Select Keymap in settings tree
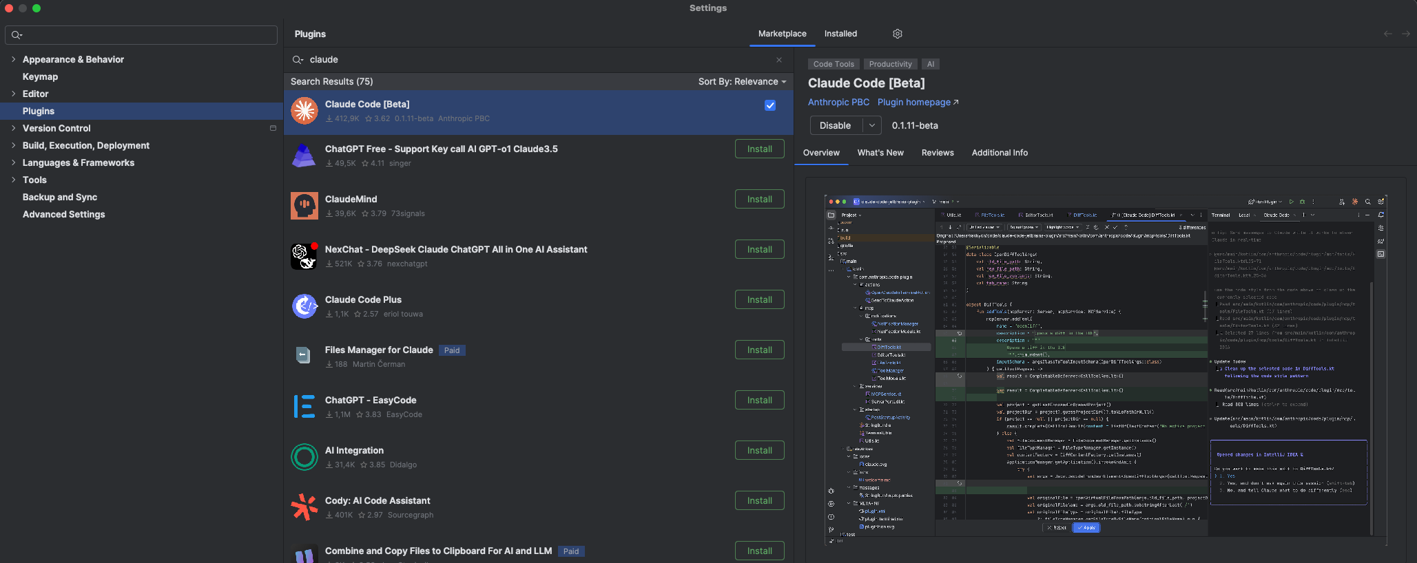Viewport: 1417px width, 563px height. click(x=40, y=76)
